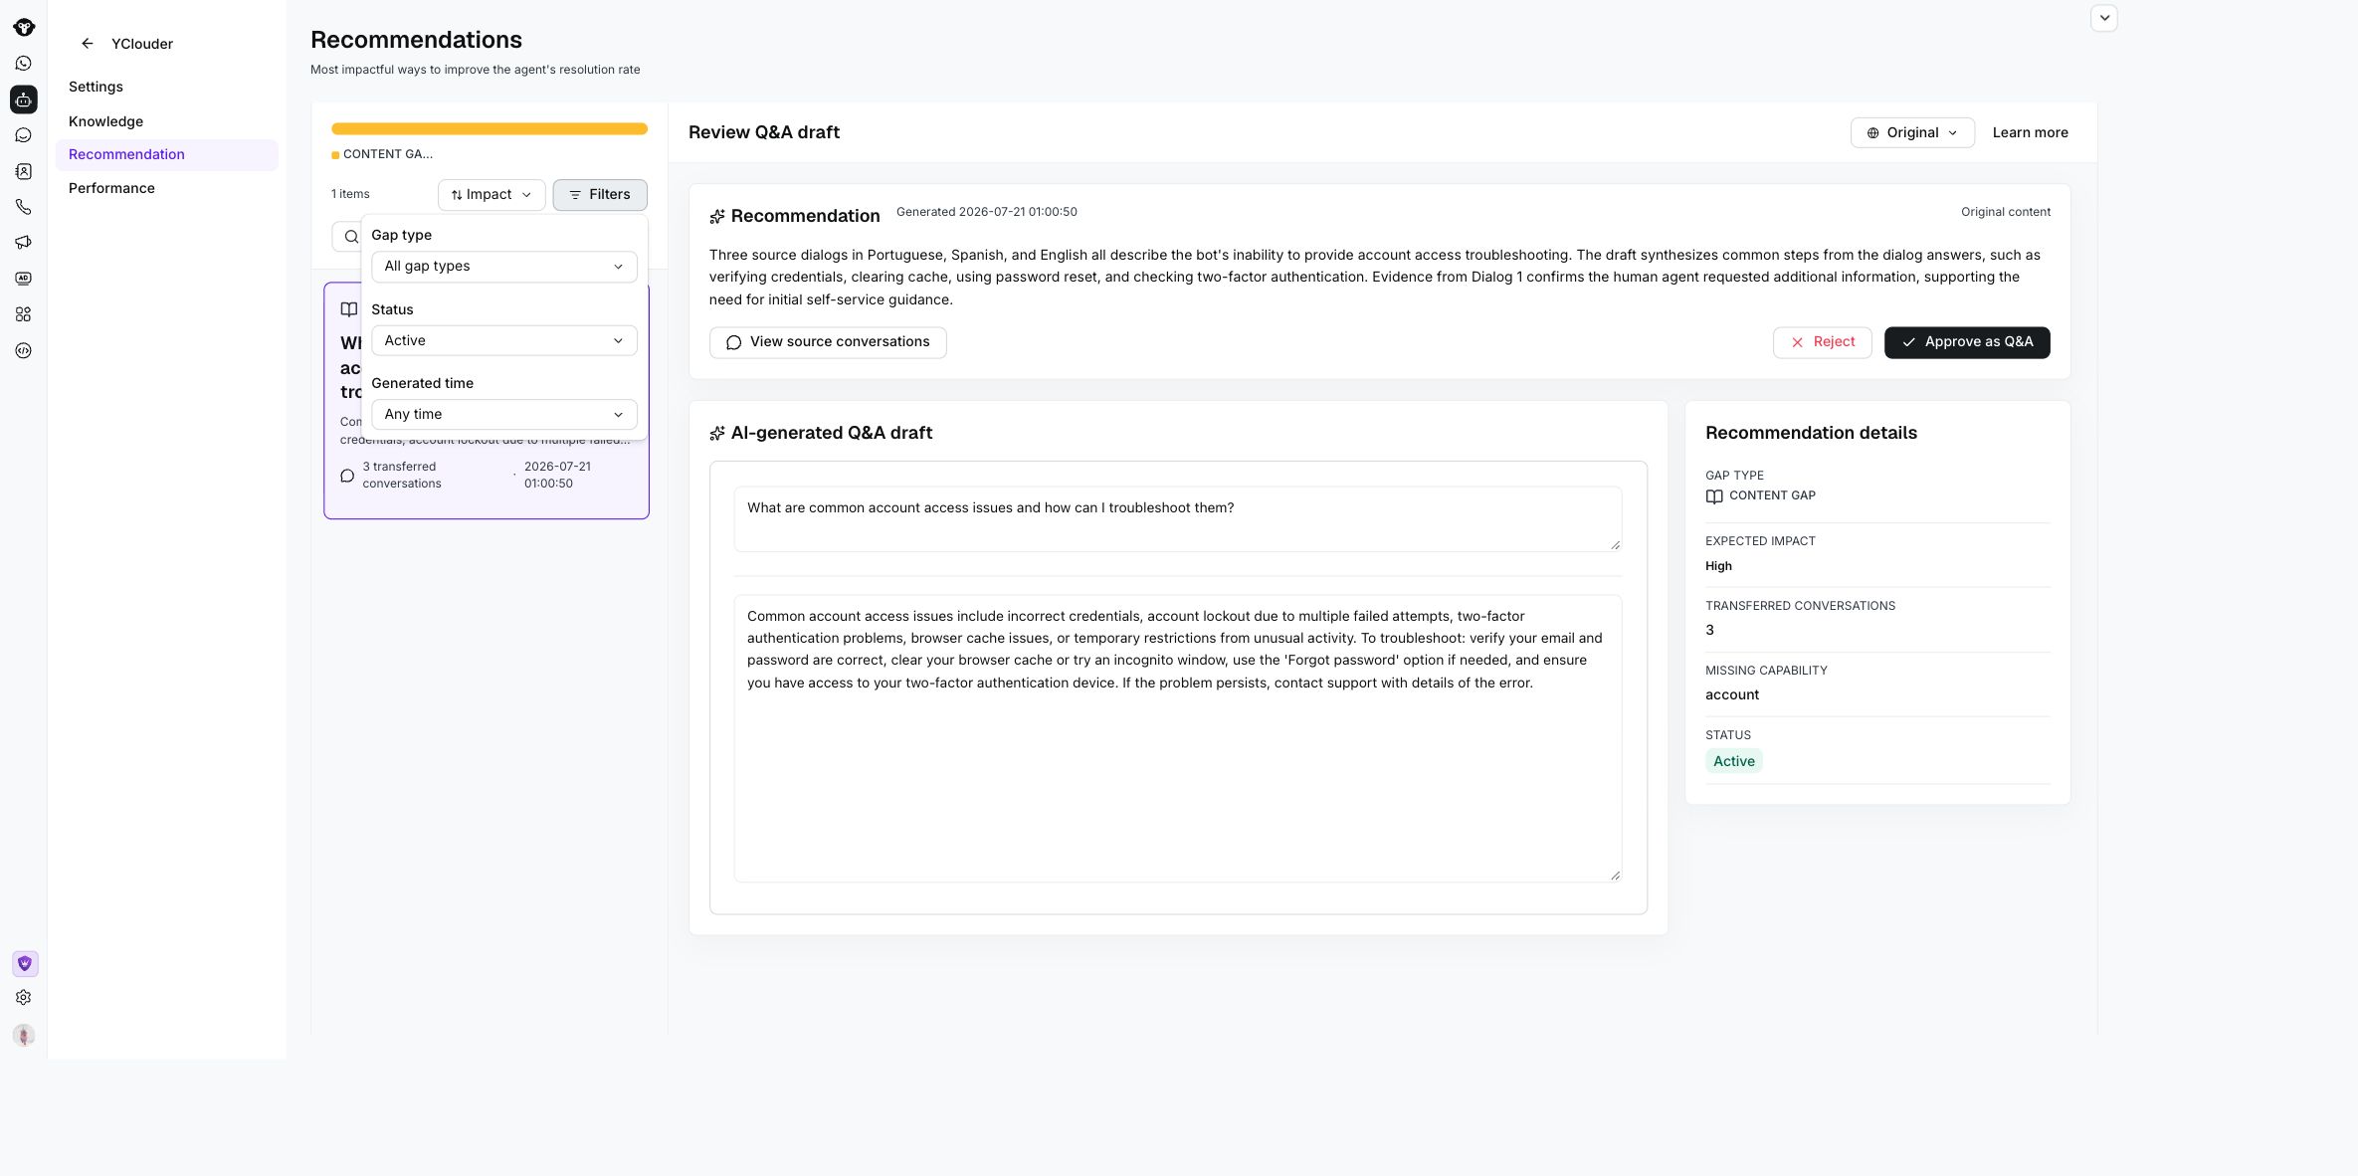The image size is (2358, 1176).
Task: Click the '3 transferred conversations' text on card
Action: pyautogui.click(x=402, y=476)
